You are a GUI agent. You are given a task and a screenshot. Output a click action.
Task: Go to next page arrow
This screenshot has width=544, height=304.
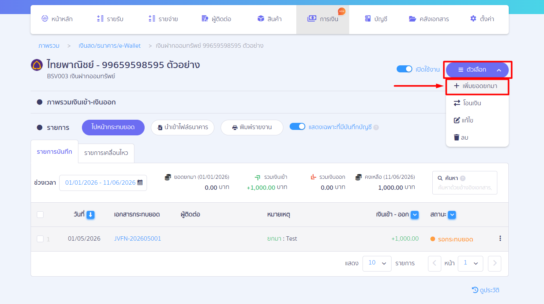pyautogui.click(x=495, y=263)
